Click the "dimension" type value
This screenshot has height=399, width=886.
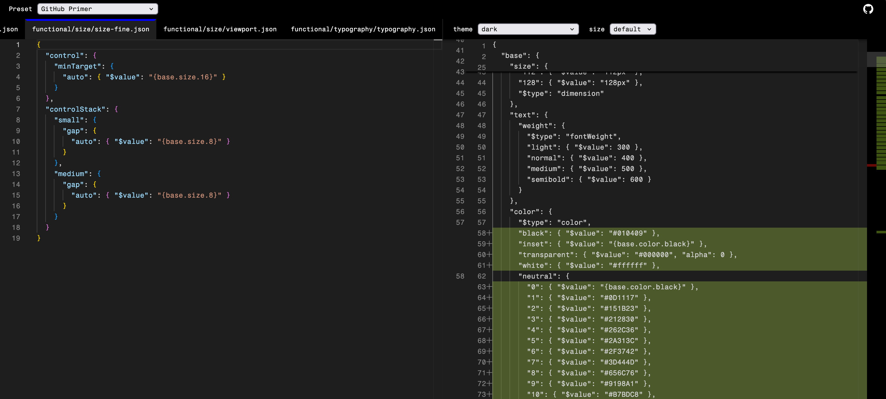[x=581, y=94]
